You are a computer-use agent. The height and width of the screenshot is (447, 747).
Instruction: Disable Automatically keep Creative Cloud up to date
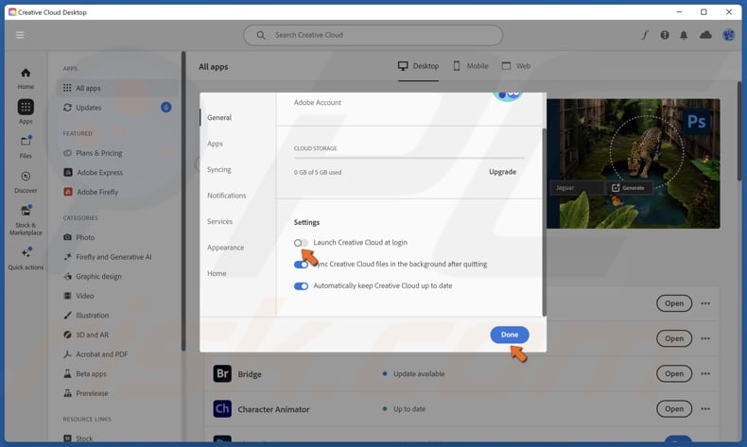(301, 285)
